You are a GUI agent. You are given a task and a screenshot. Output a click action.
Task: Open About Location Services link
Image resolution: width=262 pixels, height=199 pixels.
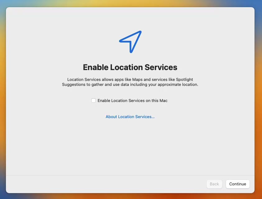[x=130, y=117]
